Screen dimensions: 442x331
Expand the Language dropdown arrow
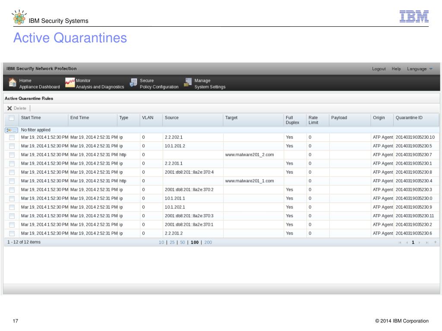[431, 69]
